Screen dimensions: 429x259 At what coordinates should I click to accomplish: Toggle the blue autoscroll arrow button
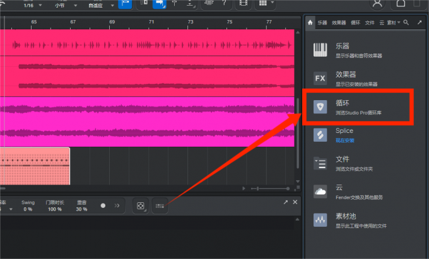click(x=159, y=4)
